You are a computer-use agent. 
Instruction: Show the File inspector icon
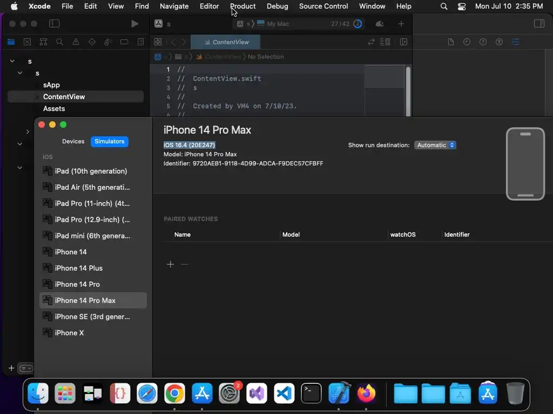coord(451,42)
